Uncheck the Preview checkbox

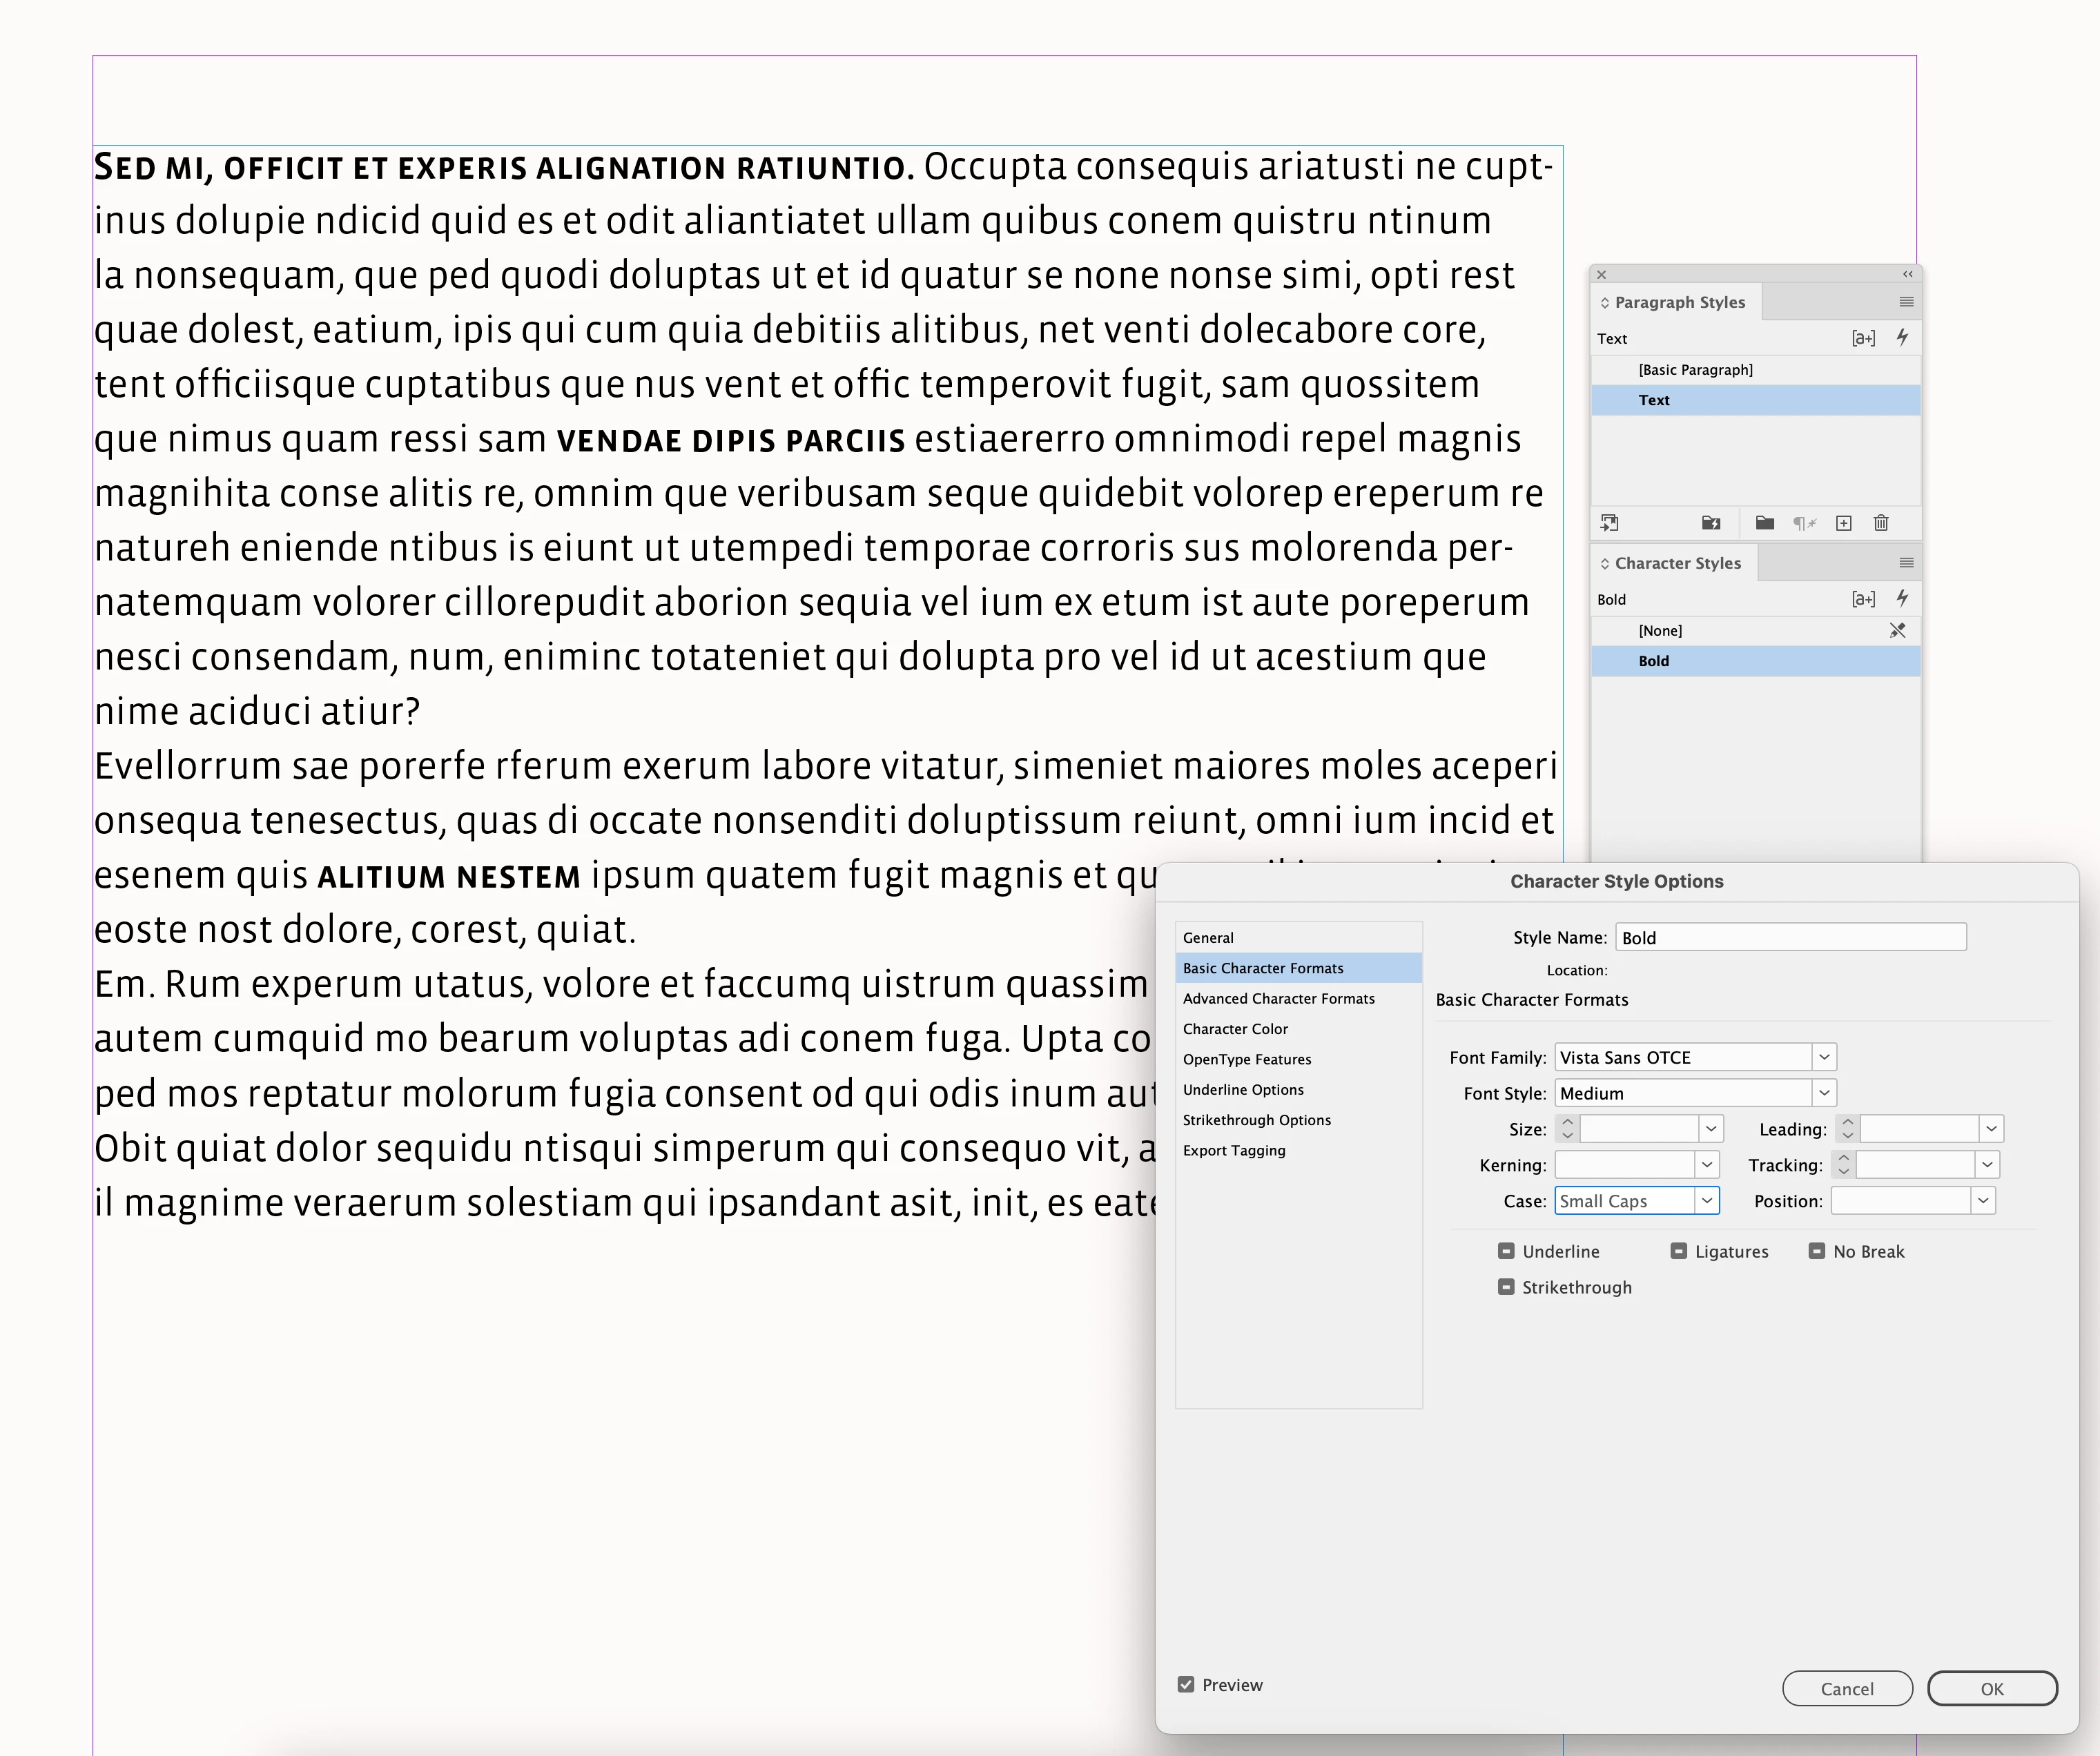click(1186, 1685)
